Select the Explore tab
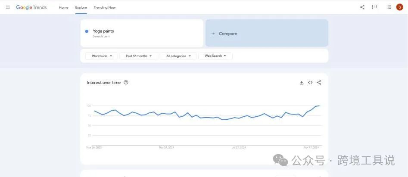This screenshot has height=177, width=408. pos(81,7)
